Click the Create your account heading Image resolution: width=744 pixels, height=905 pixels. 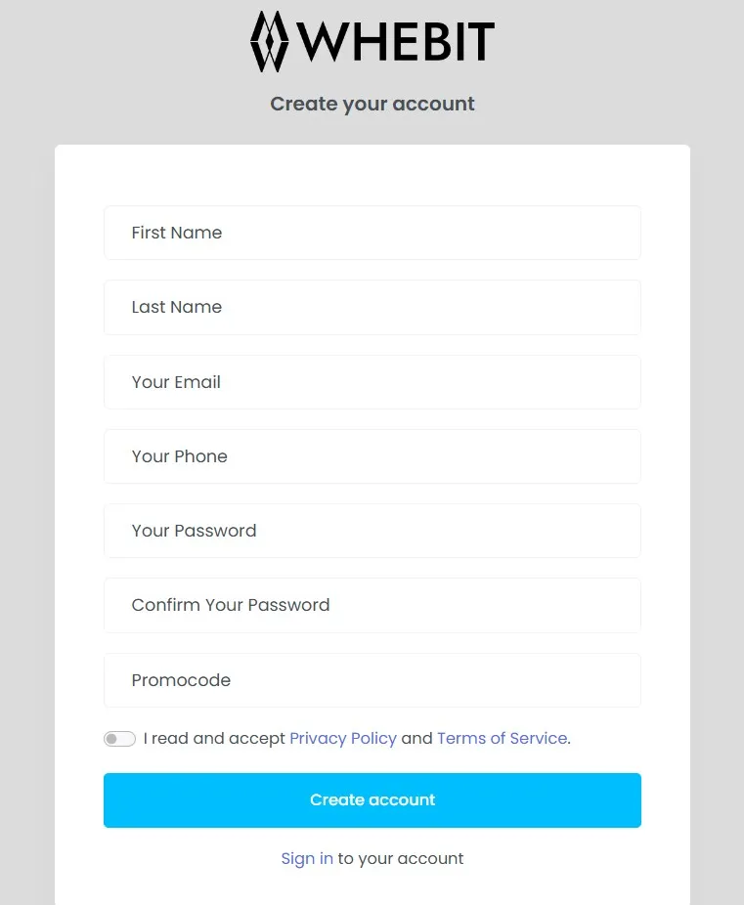[372, 104]
